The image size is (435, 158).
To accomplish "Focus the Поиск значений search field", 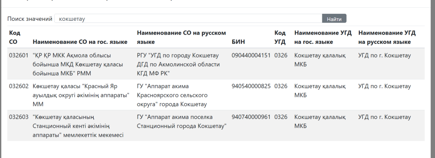I will [x=188, y=19].
